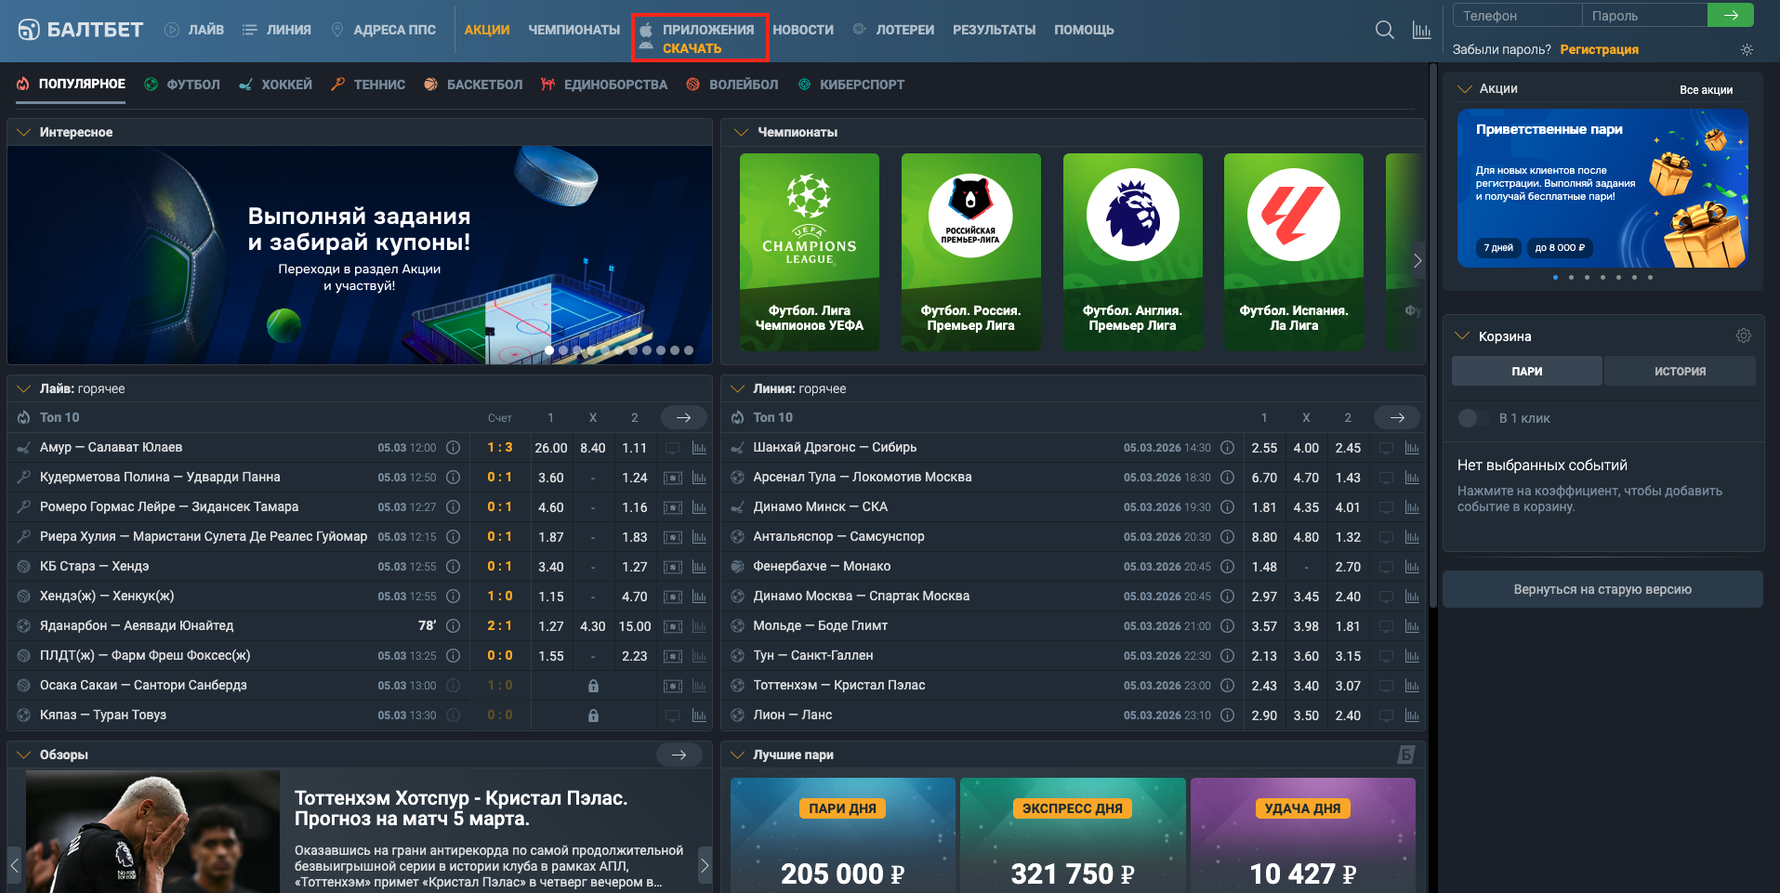Open the statistics chart icon in header

pos(1421,30)
